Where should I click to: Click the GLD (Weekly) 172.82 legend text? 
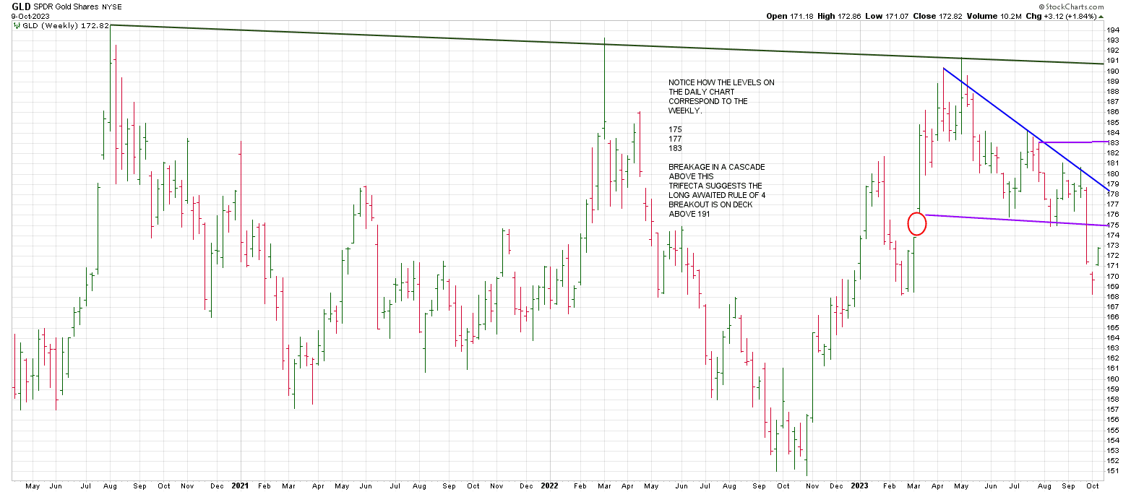pos(66,26)
